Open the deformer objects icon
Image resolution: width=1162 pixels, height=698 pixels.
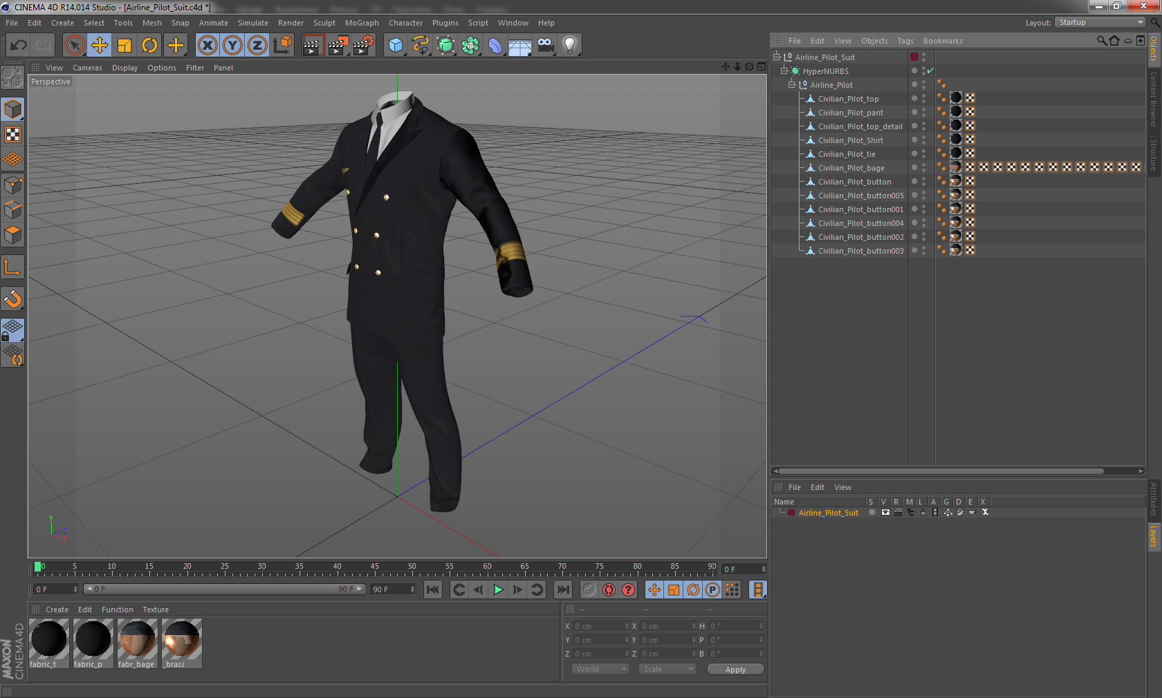pyautogui.click(x=496, y=46)
